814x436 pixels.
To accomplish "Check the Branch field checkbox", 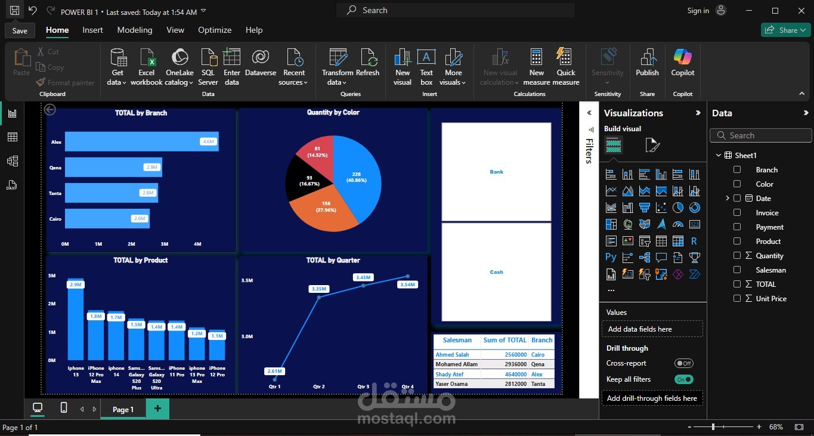I will [x=737, y=170].
